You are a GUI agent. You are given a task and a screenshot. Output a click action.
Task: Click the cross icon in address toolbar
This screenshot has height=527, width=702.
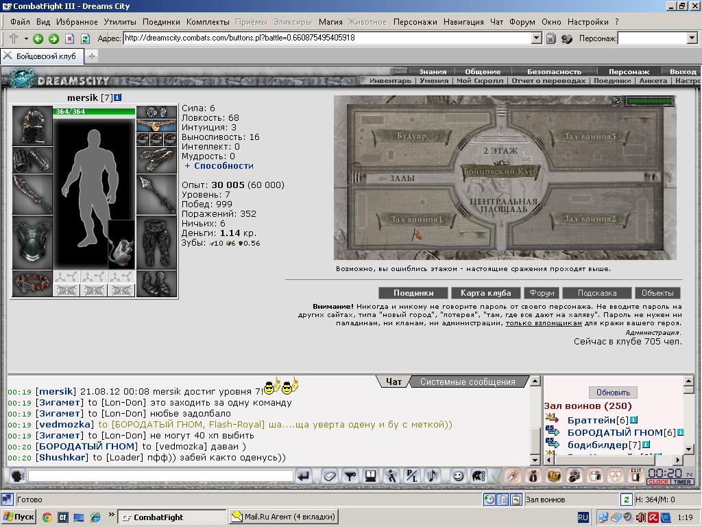point(14,38)
